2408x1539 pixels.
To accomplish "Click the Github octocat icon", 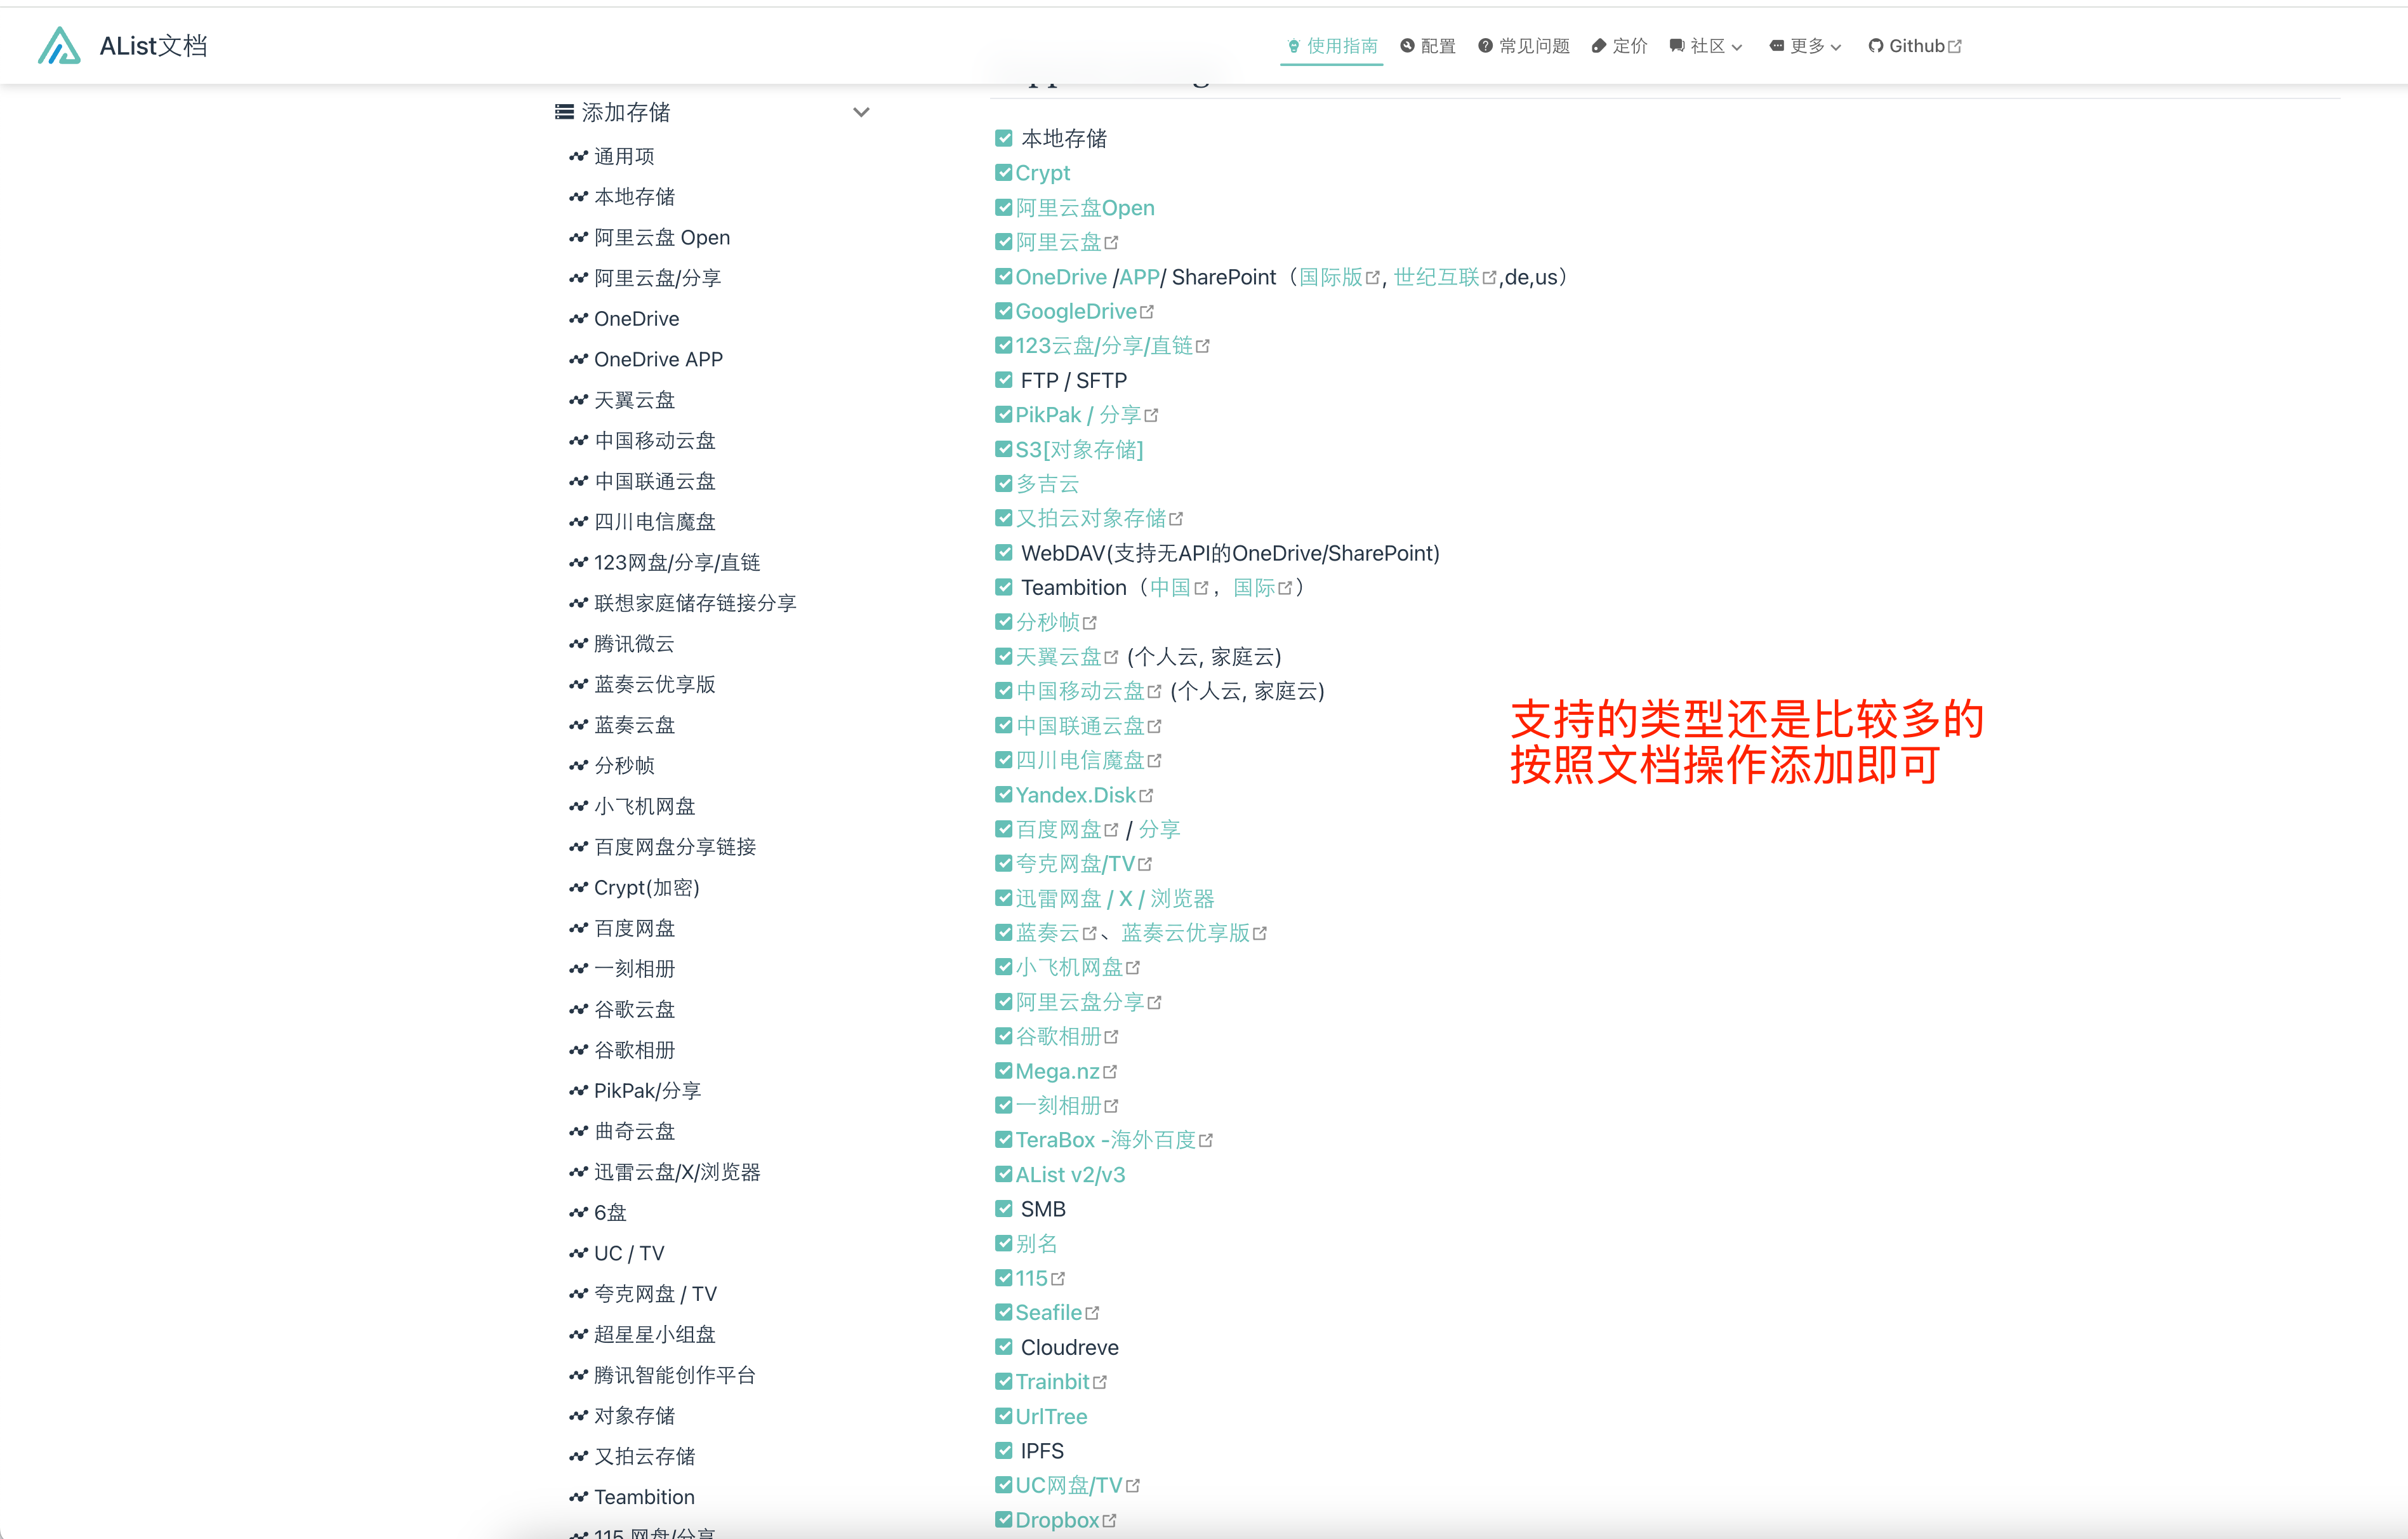I will tap(1875, 46).
